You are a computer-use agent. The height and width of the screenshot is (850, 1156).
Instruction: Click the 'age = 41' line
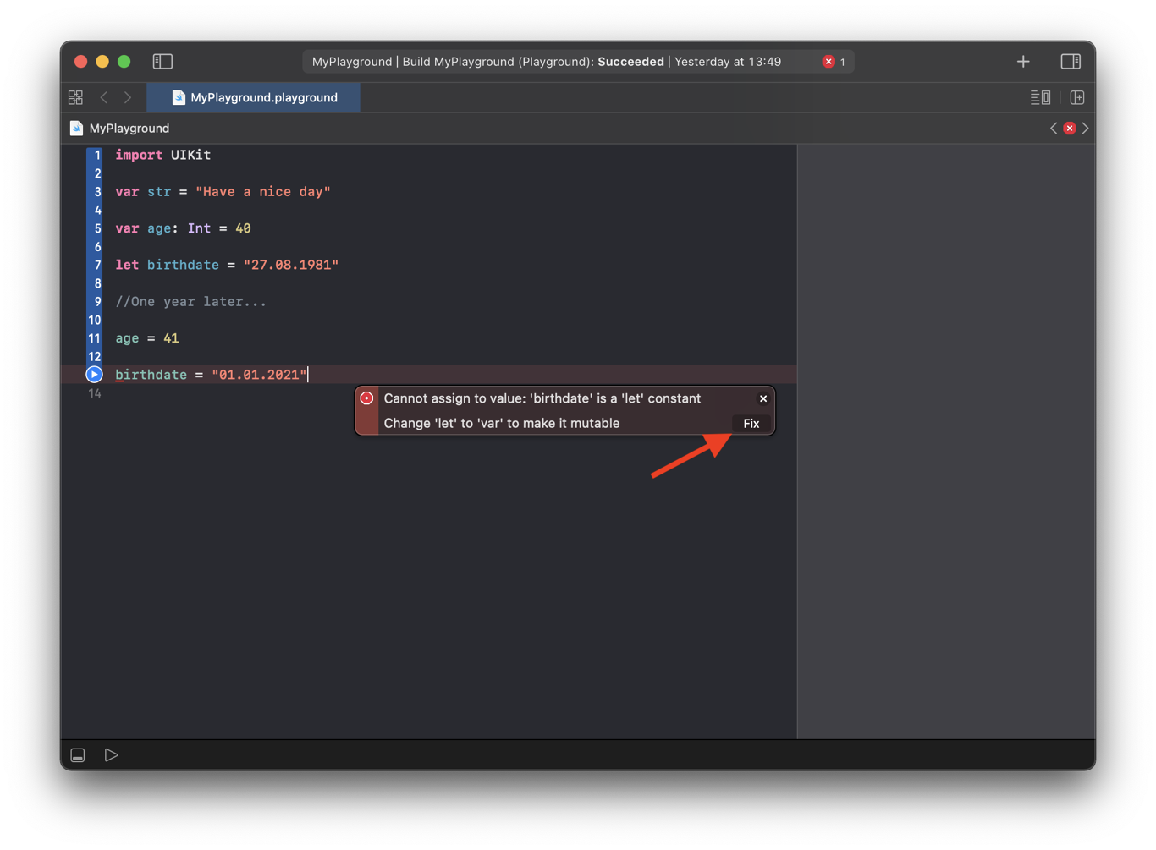point(147,338)
